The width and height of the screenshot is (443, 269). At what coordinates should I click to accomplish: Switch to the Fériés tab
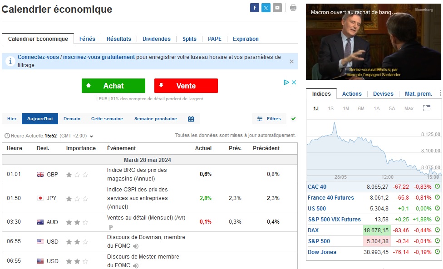[87, 39]
